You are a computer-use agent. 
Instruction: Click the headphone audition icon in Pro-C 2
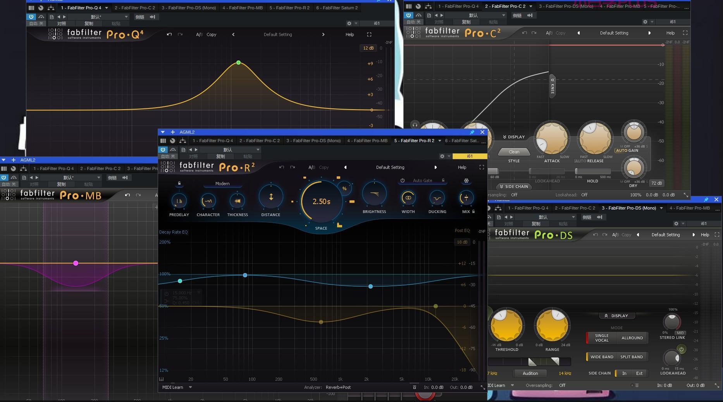point(415,125)
